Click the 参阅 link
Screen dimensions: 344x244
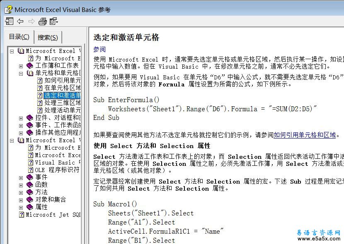(x=99, y=49)
